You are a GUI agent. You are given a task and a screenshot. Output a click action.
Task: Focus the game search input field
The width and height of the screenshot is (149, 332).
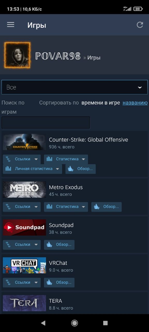(x=46, y=122)
